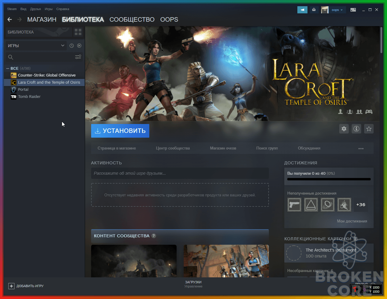Open oops account dropdown
Viewport: 387px width, 299px height.
(x=337, y=10)
